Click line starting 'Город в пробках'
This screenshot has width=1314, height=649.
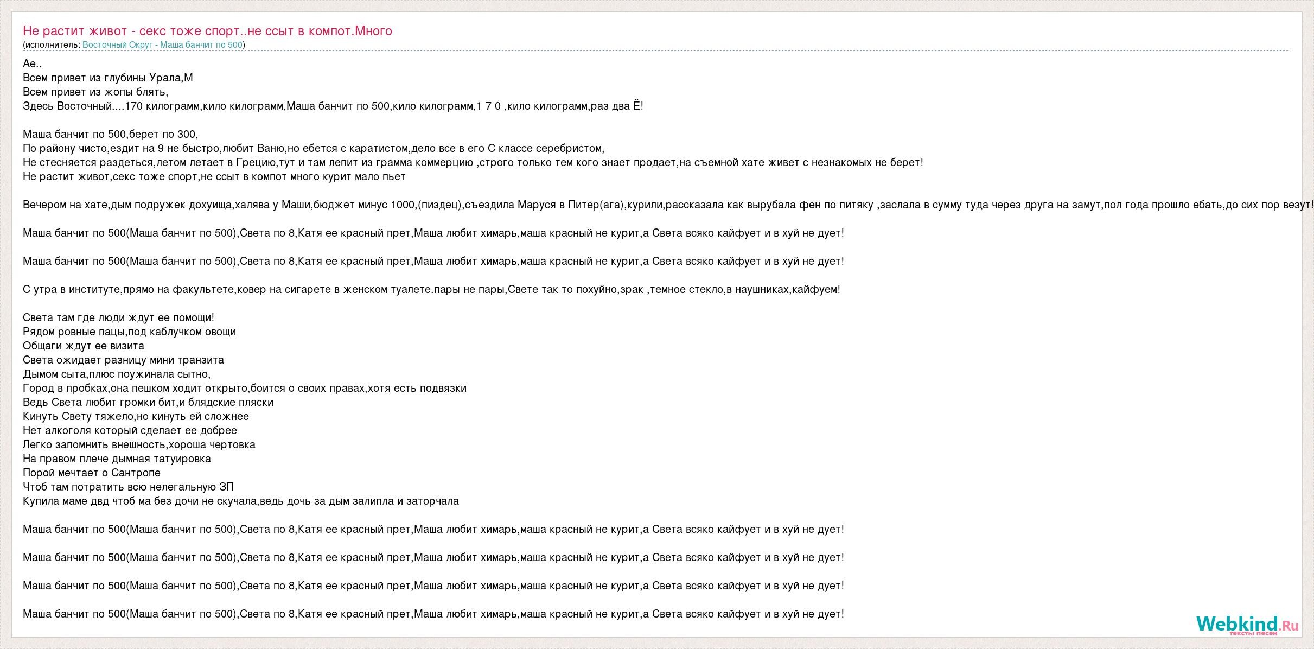(x=245, y=388)
